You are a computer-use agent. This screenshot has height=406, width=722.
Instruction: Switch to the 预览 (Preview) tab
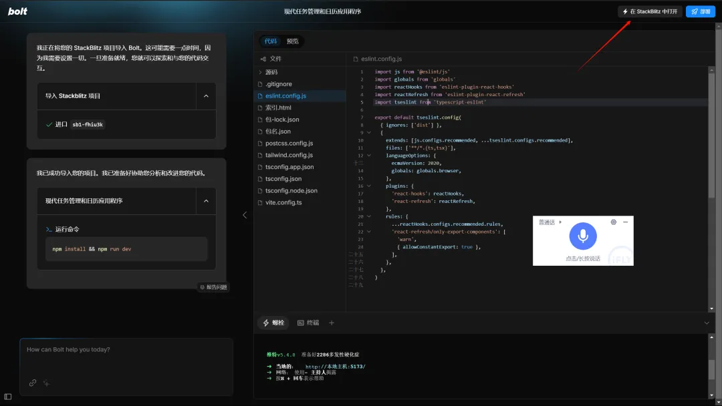click(x=292, y=41)
